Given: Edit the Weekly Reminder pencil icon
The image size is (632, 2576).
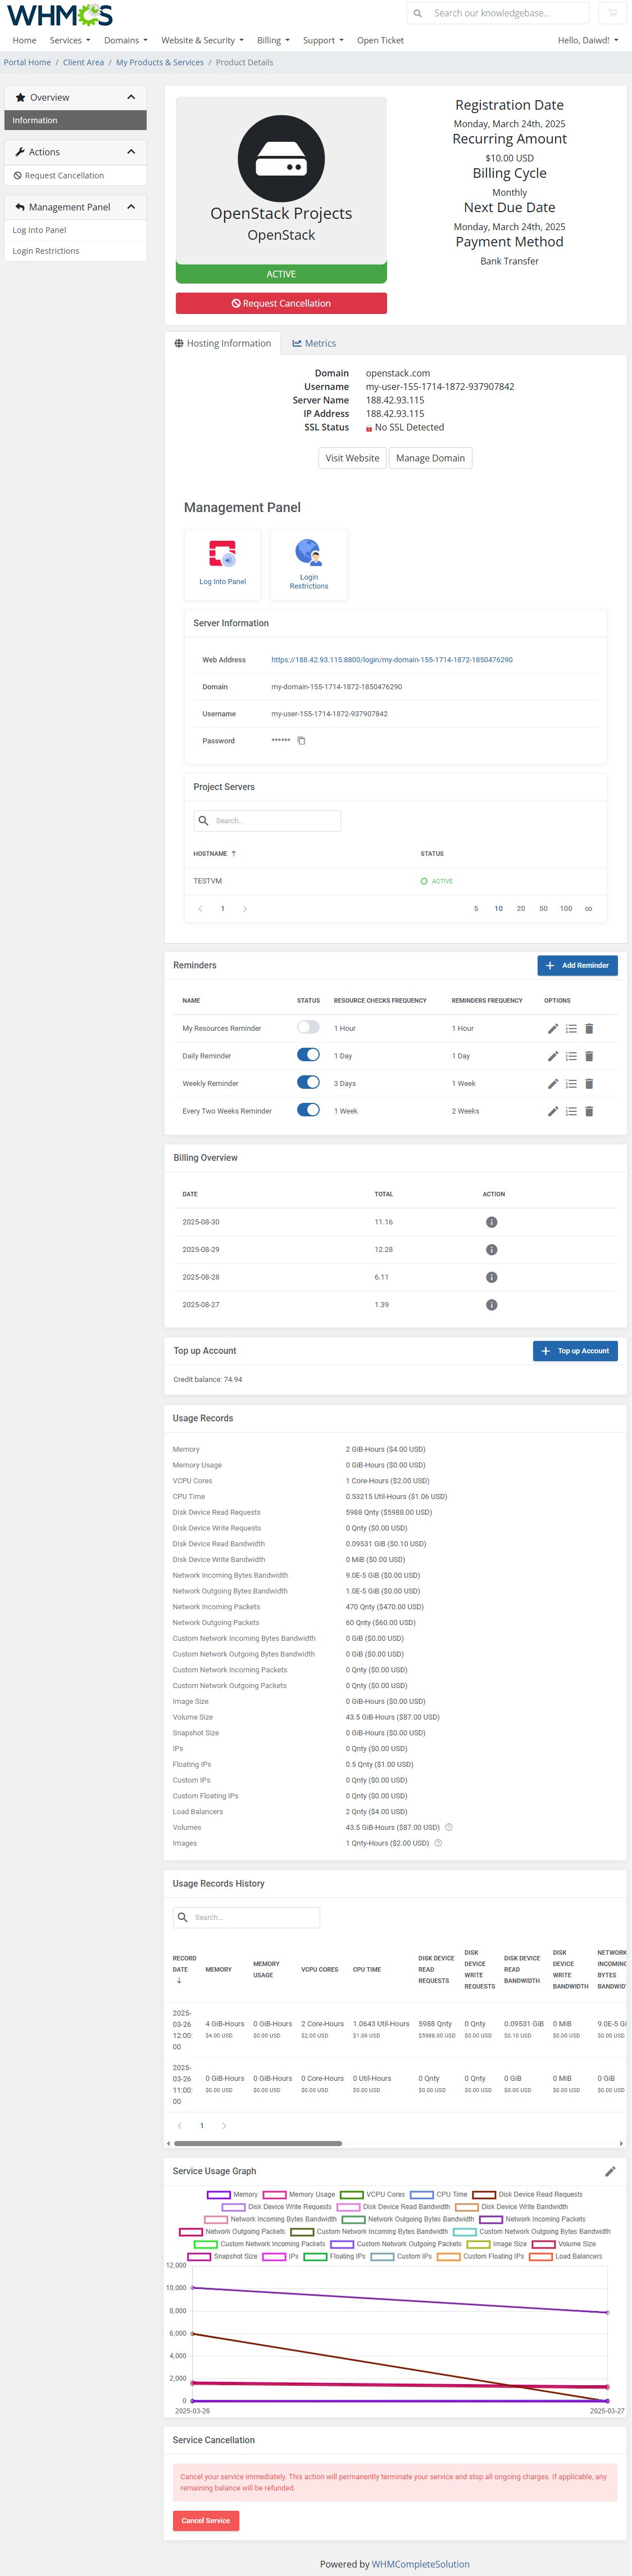Looking at the screenshot, I should (x=553, y=1083).
